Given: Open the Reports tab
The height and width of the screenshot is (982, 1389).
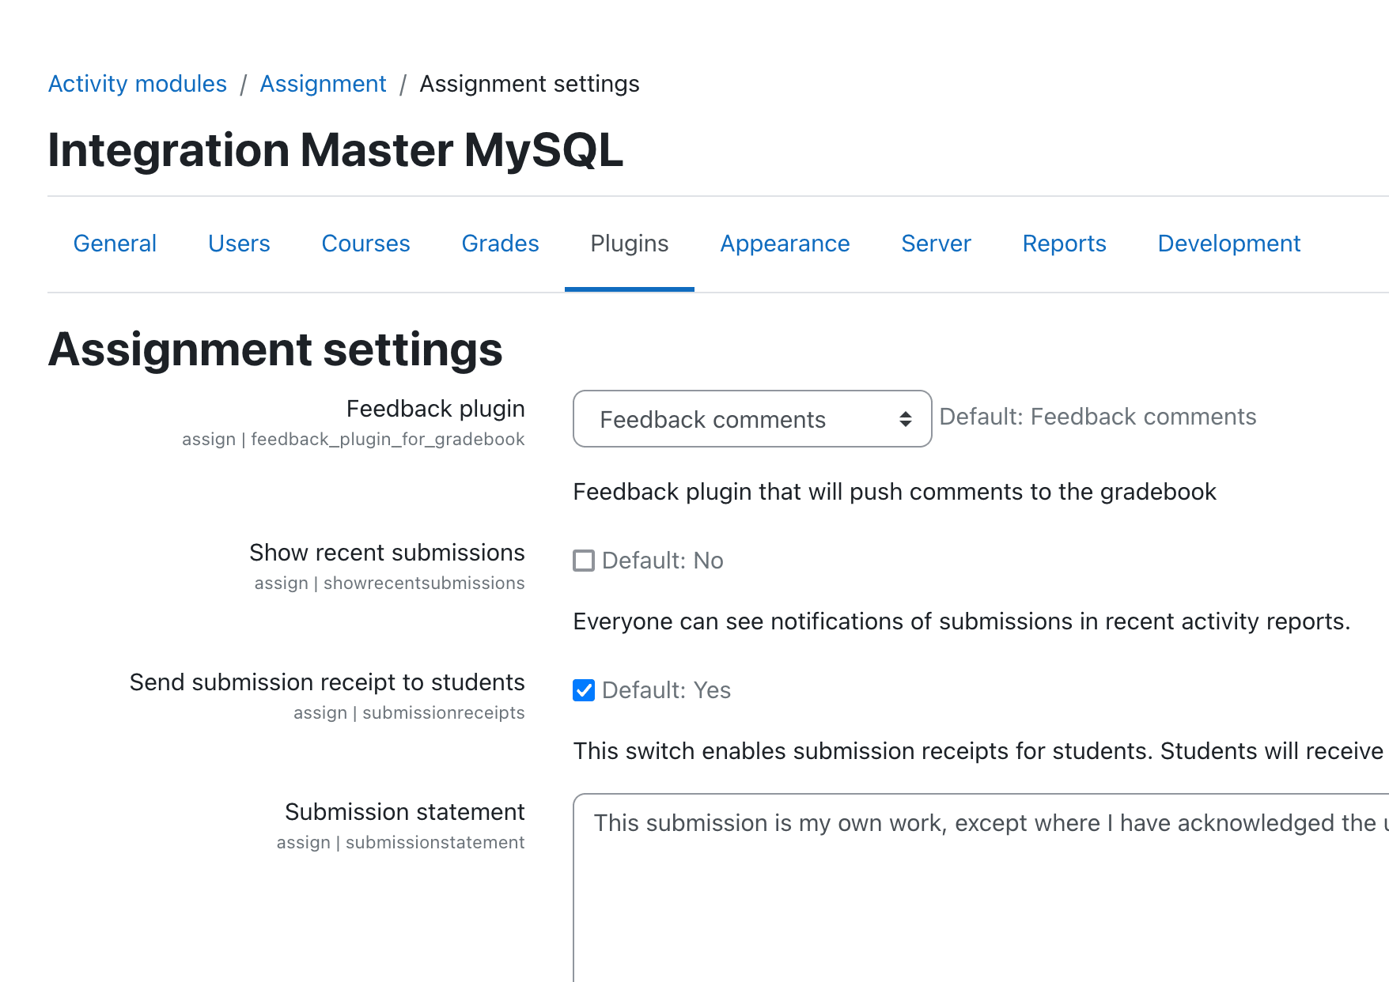Looking at the screenshot, I should point(1064,244).
